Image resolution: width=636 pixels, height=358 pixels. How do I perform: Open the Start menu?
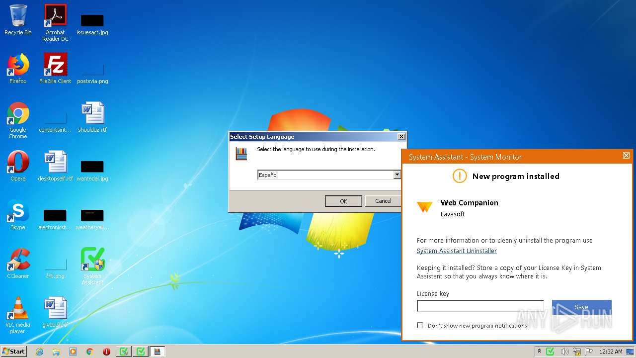(x=14, y=352)
